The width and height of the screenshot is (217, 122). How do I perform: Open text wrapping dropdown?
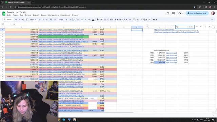(121, 20)
